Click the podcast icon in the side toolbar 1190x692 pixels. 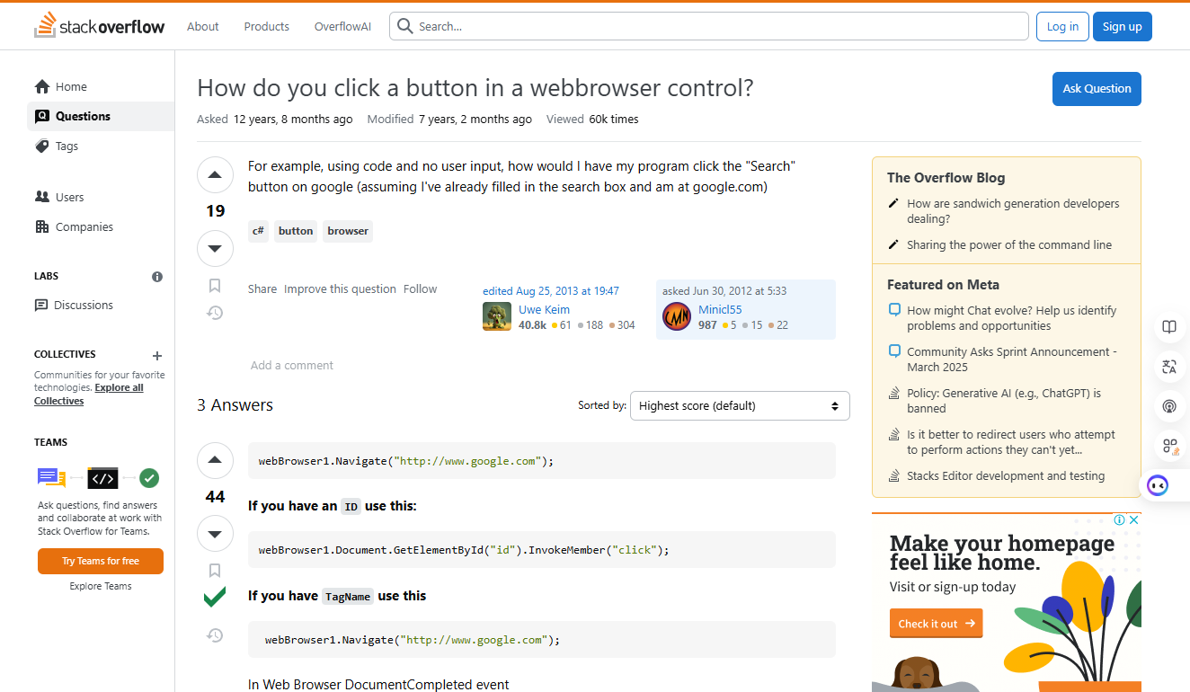(x=1169, y=406)
